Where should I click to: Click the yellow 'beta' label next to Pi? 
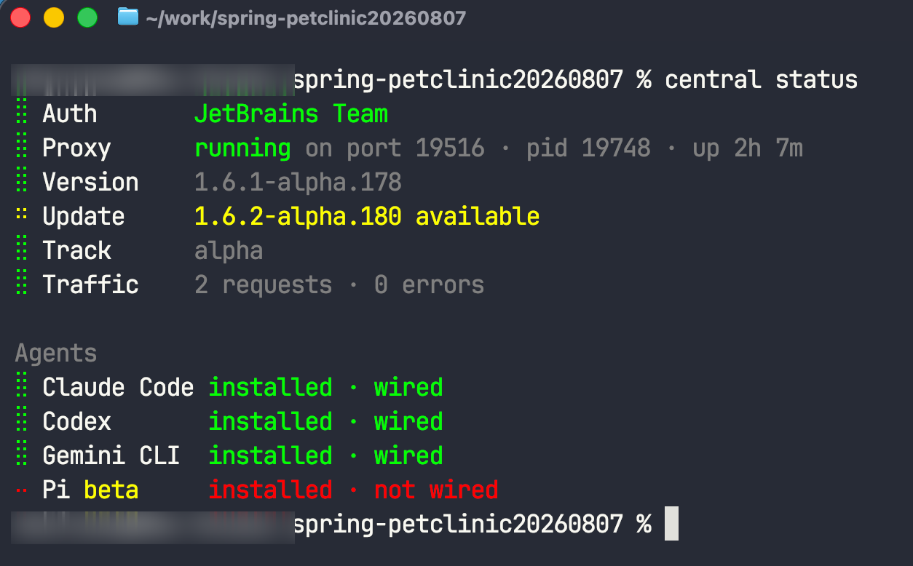pos(111,490)
